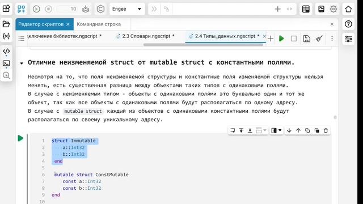This screenshot has width=363, height=204.
Task: Open the sliders settings panel icon
Action: [348, 39]
